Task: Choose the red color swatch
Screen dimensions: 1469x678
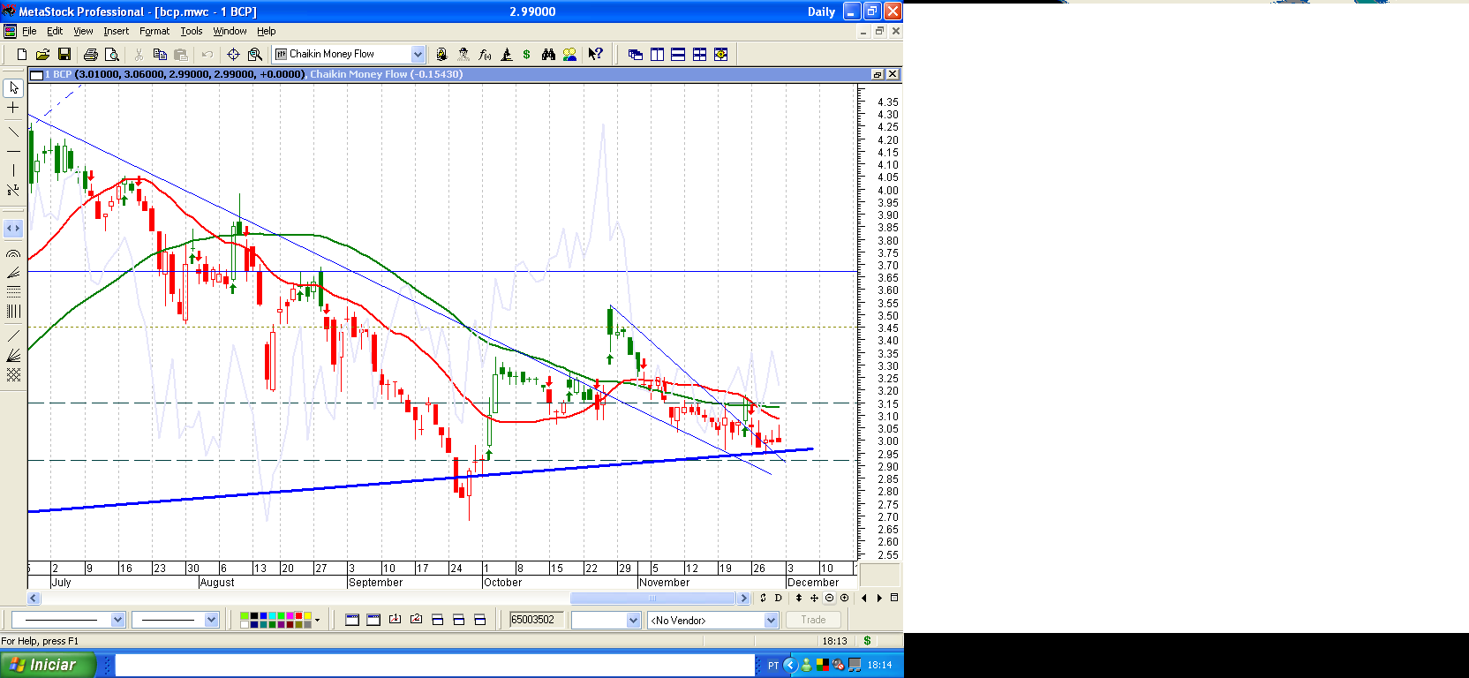Action: pos(298,615)
